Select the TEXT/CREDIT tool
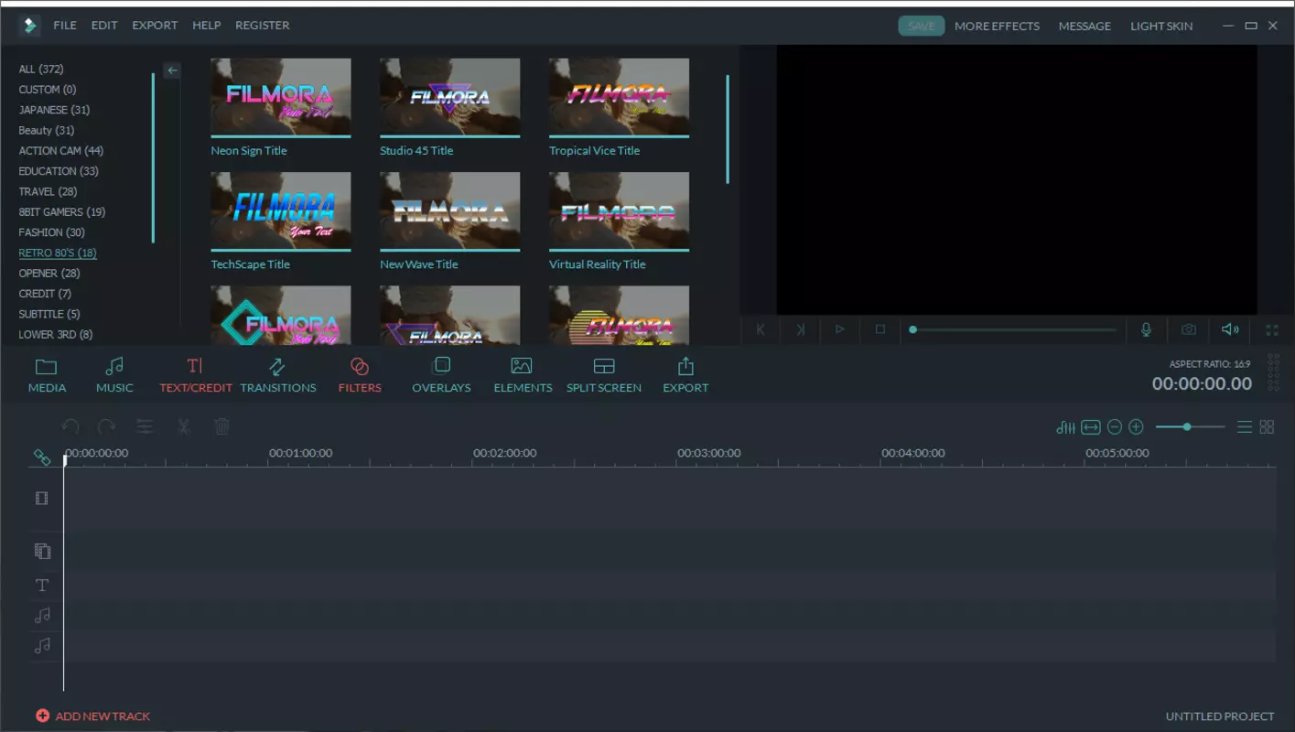This screenshot has height=732, width=1295. pyautogui.click(x=196, y=375)
